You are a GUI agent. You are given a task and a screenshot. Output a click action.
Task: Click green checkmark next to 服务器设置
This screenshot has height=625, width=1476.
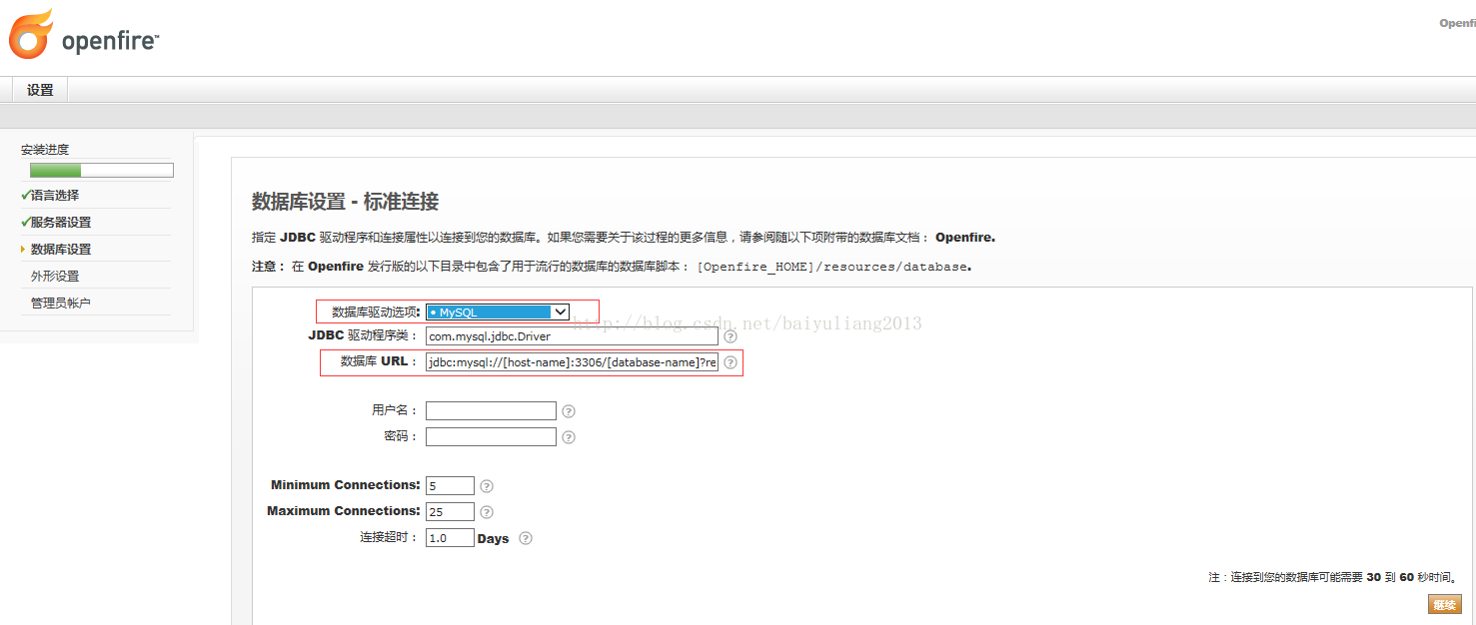[25, 222]
